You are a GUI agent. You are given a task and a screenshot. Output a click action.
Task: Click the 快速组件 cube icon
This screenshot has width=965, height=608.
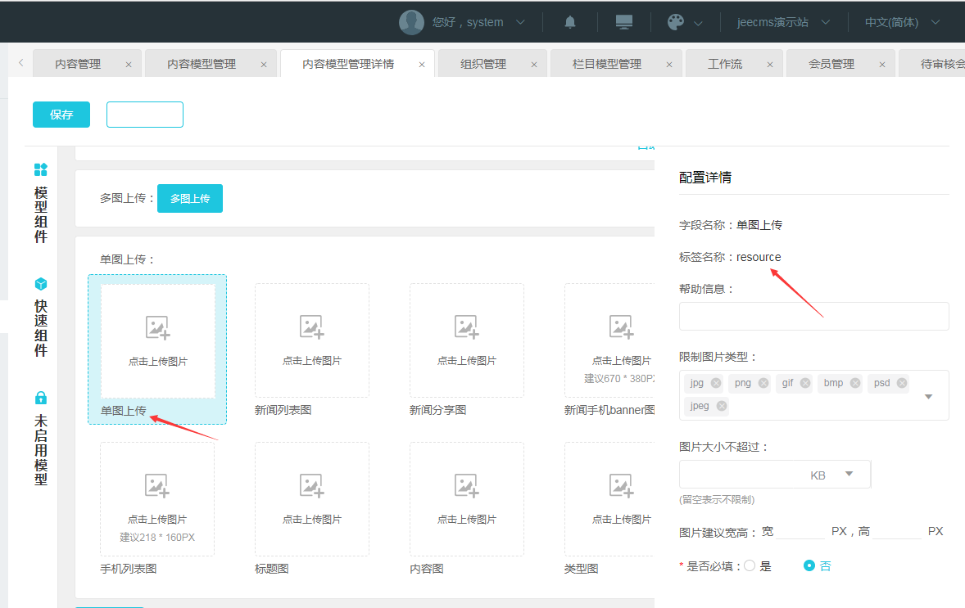[41, 284]
